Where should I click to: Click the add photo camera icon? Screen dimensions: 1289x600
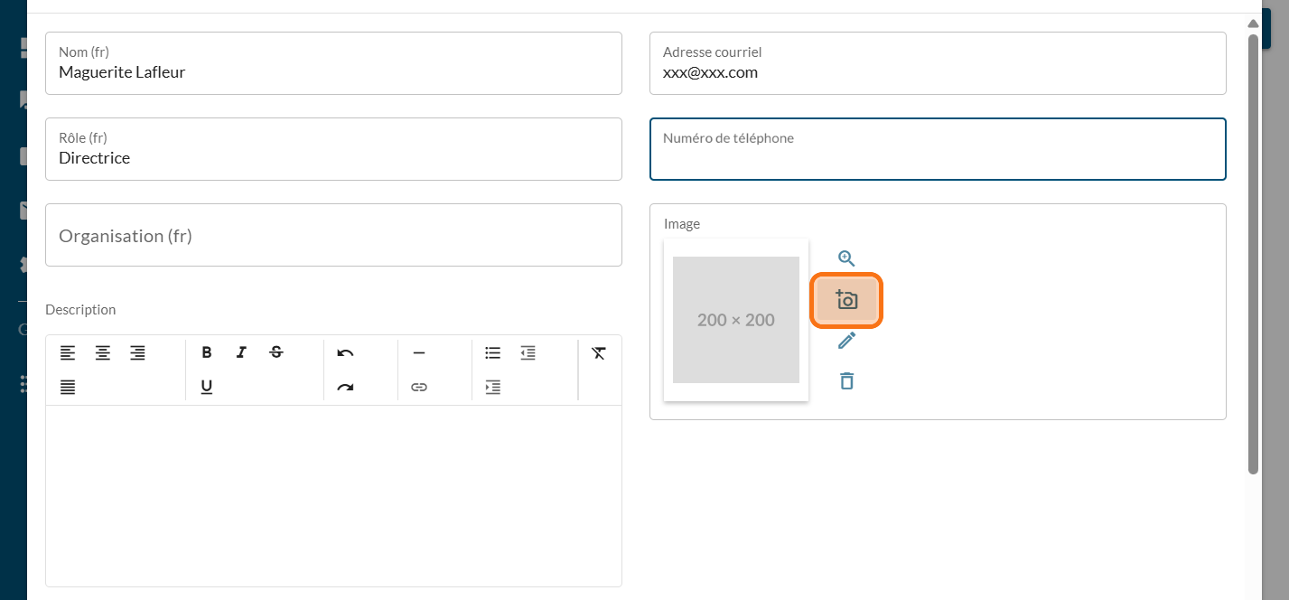pos(846,301)
